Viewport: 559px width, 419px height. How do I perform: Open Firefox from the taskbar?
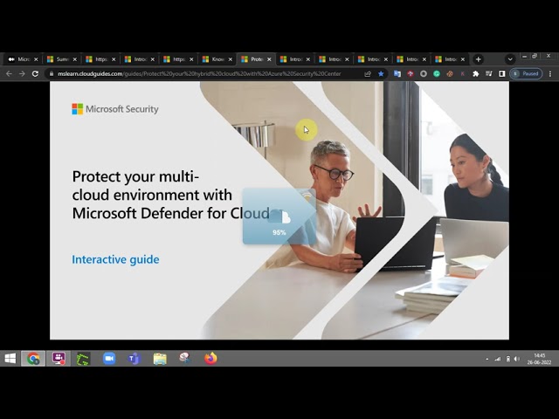coord(210,359)
